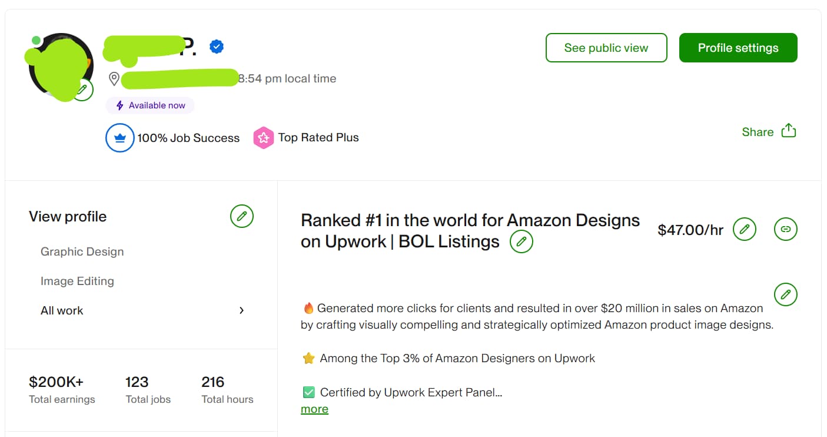827x437 pixels.
Task: Open the See public view page
Action: coord(606,48)
